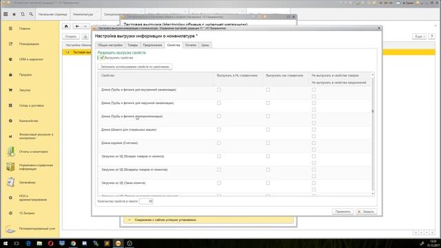Click the Количество свойств в пакете field
Screen dimensions: 441x248
click(146, 201)
